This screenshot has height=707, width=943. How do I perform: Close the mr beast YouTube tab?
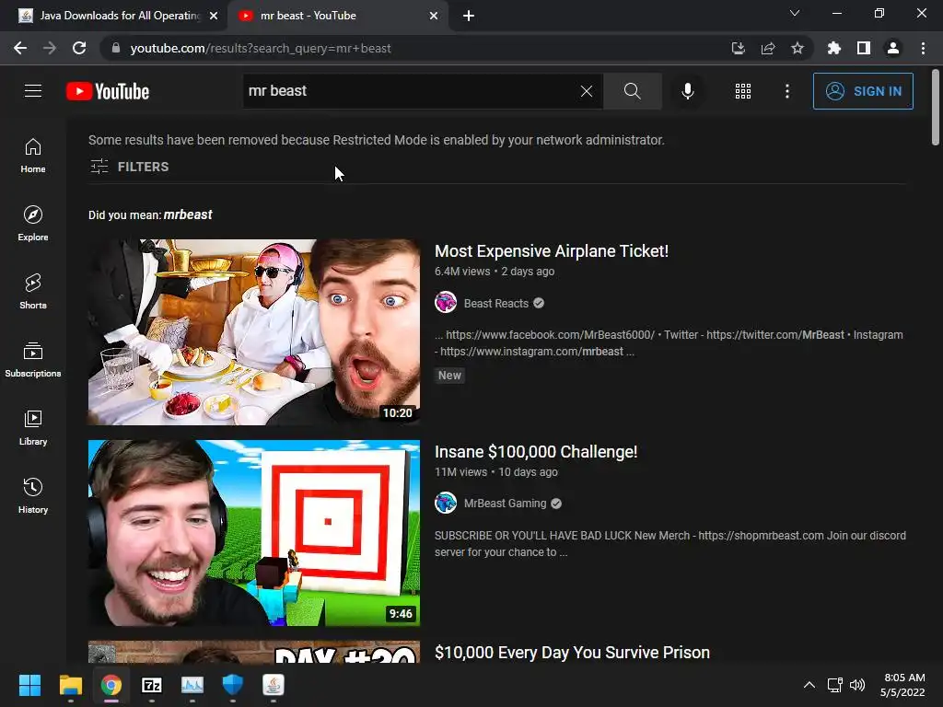point(434,16)
